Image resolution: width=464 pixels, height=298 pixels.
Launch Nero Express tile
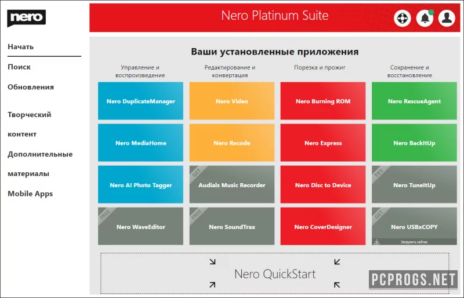click(323, 143)
